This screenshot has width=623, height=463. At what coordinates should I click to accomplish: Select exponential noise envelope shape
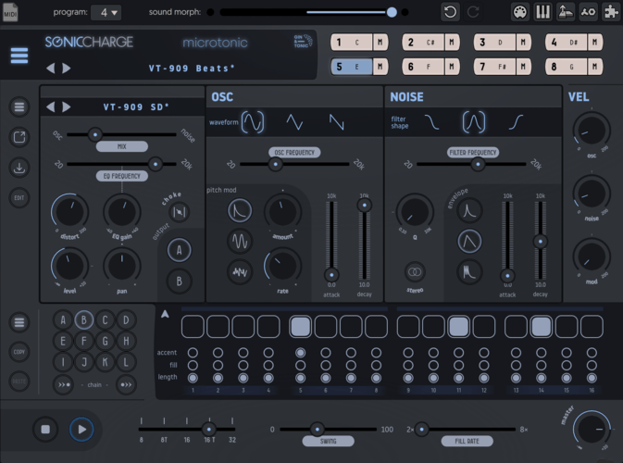(x=469, y=210)
